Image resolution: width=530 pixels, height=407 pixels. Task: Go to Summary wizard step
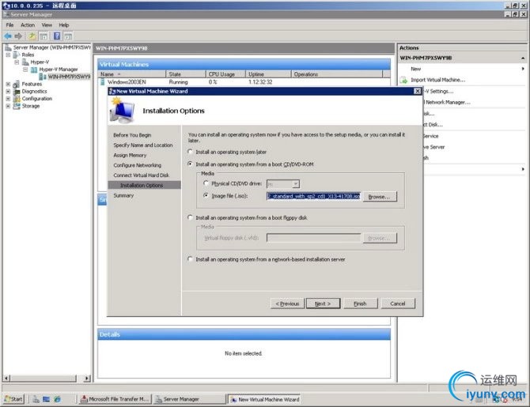point(123,195)
